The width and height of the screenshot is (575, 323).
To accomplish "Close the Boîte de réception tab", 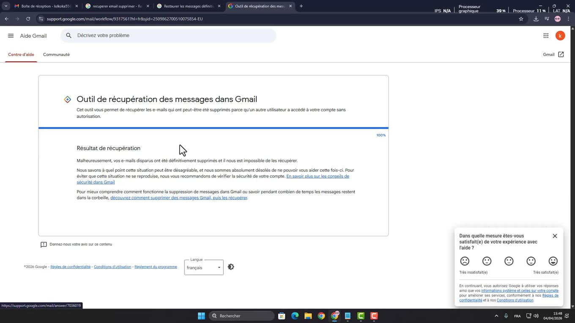I will (77, 6).
